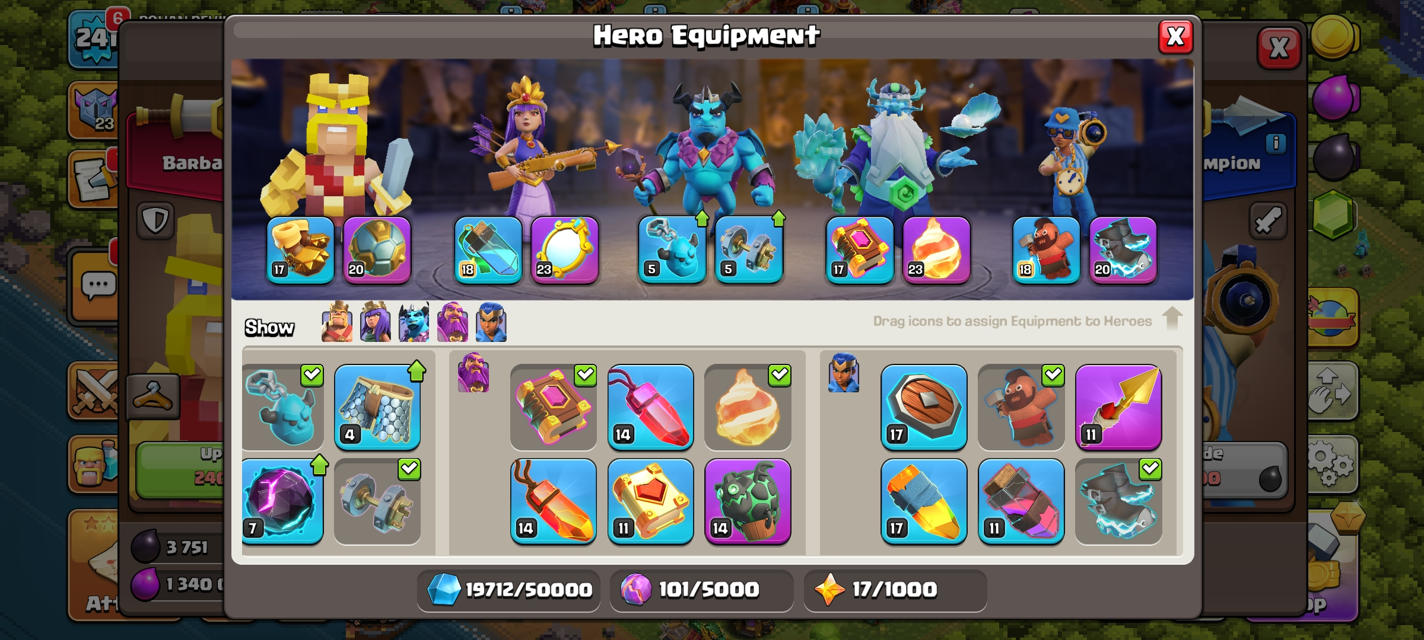This screenshot has height=640, width=1424.
Task: Click upgrade arrow on Minion Prince henchman slot
Action: pos(702,219)
